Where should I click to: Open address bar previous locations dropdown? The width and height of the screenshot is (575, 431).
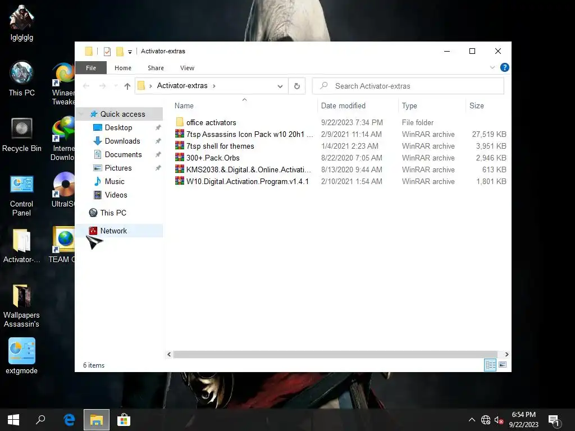click(280, 86)
